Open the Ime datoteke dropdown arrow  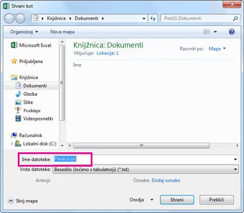235,159
